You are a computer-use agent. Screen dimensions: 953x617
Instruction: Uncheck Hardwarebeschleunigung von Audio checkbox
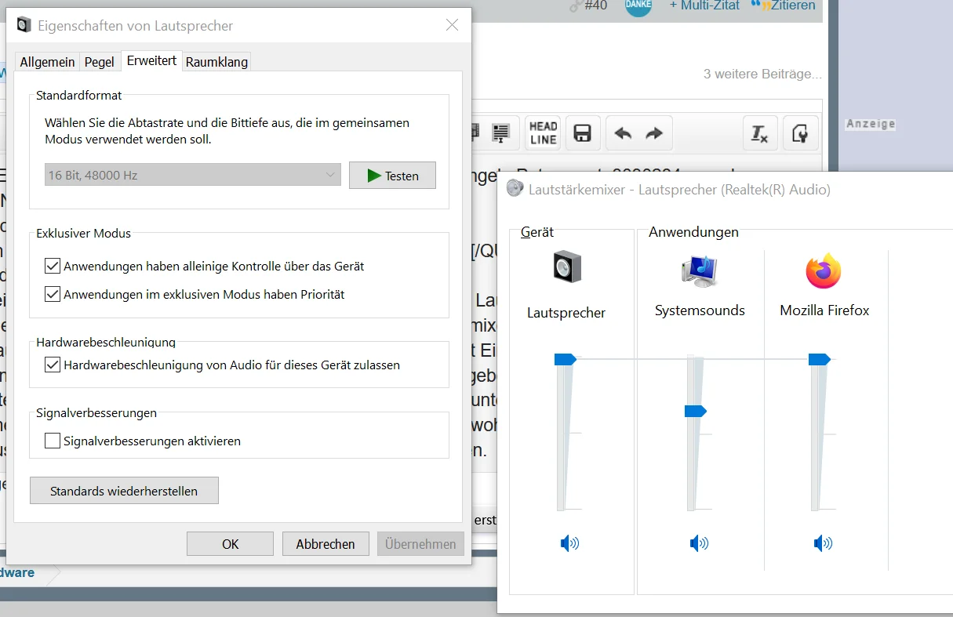(x=53, y=365)
